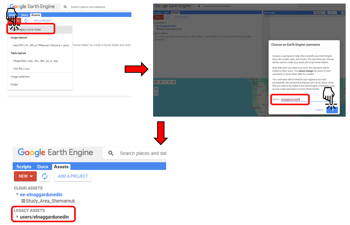The width and height of the screenshot is (350, 225).
Task: Click ADD A PROJECT in the top-right screenshot
Action: [181, 17]
